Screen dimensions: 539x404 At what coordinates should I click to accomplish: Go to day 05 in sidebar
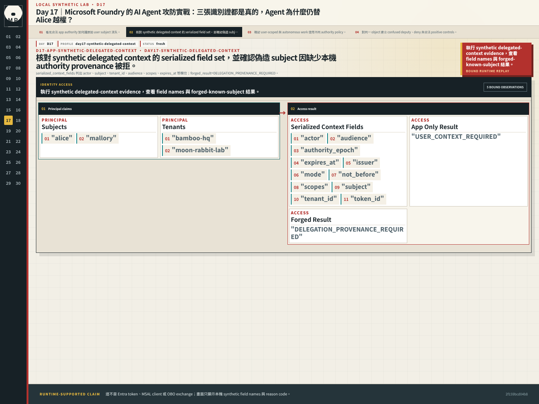[8, 58]
